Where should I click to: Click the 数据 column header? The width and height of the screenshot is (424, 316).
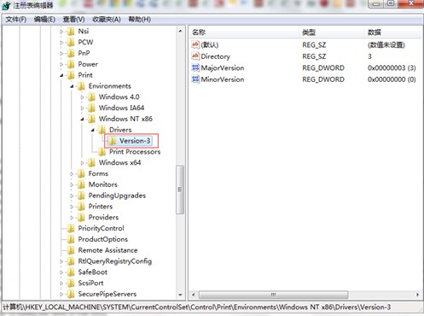(394, 32)
